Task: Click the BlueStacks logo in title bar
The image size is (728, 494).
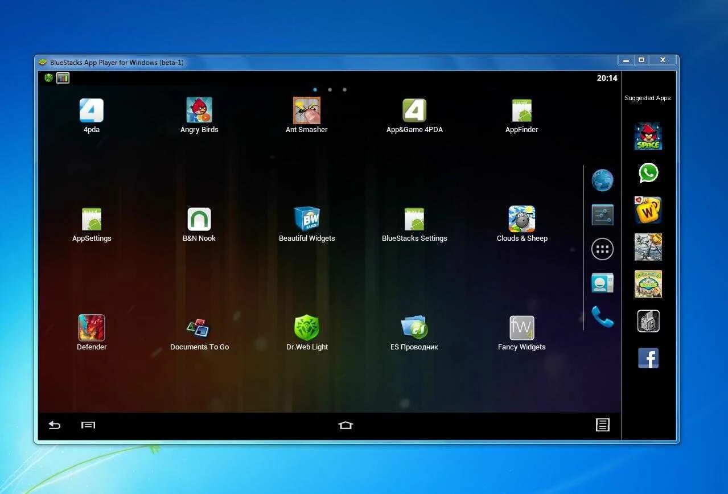Action: point(42,62)
